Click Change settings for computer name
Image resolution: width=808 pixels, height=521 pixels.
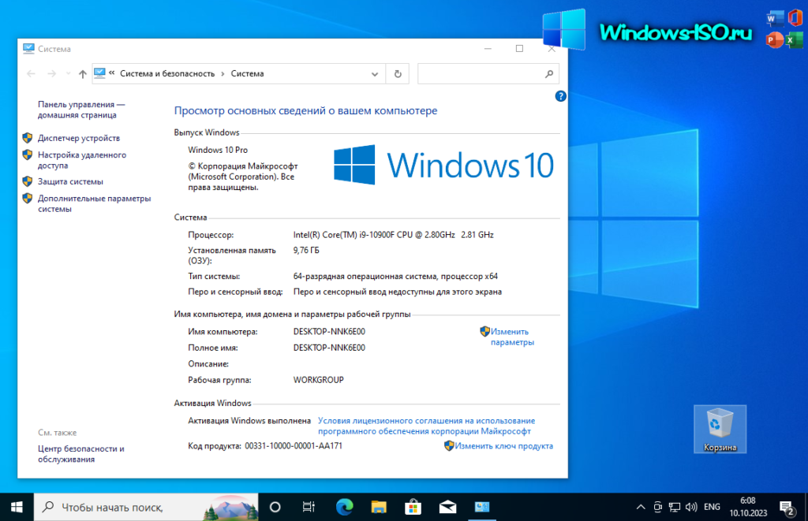pyautogui.click(x=511, y=337)
